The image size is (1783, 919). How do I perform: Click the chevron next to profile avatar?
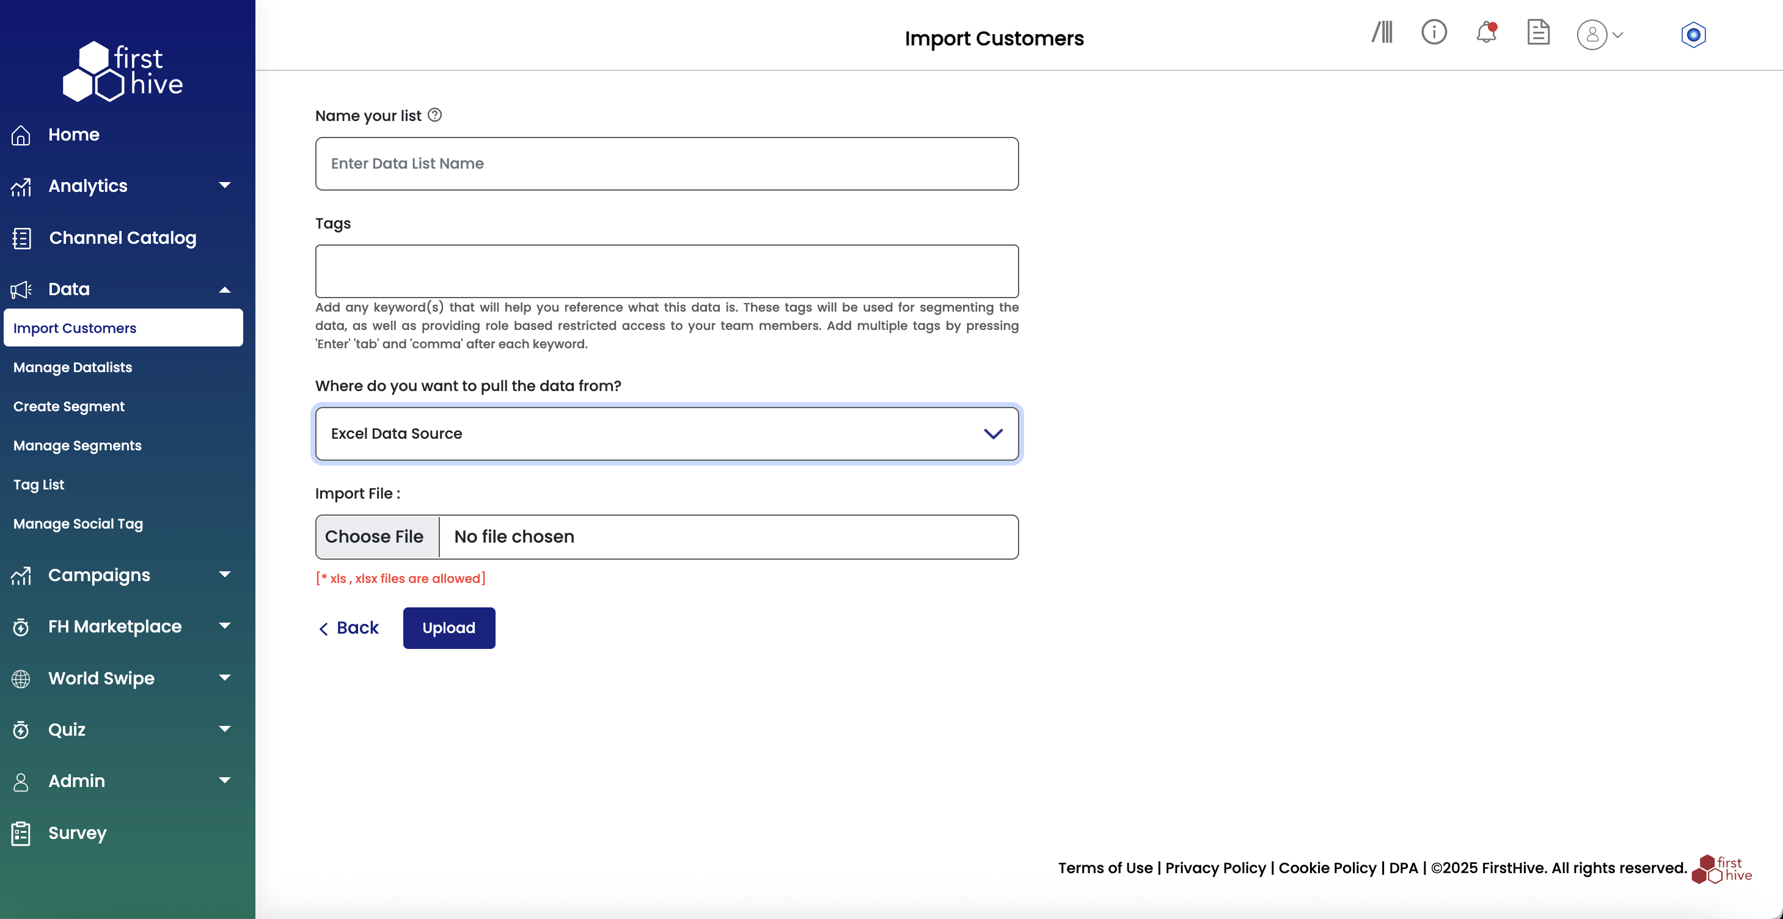click(x=1617, y=35)
